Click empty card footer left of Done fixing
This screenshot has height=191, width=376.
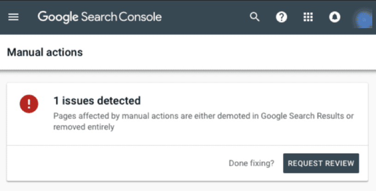[x=115, y=163]
